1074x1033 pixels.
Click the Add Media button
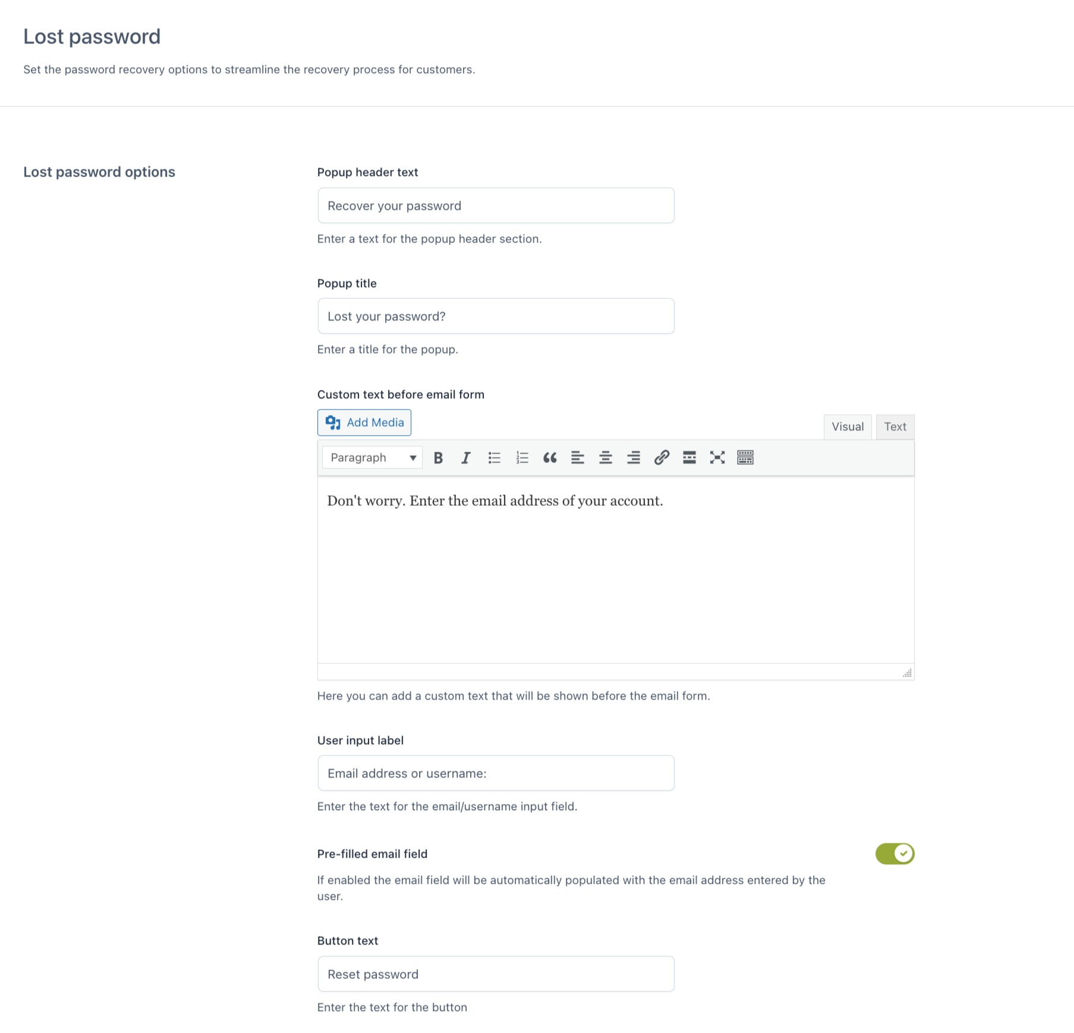tap(364, 423)
